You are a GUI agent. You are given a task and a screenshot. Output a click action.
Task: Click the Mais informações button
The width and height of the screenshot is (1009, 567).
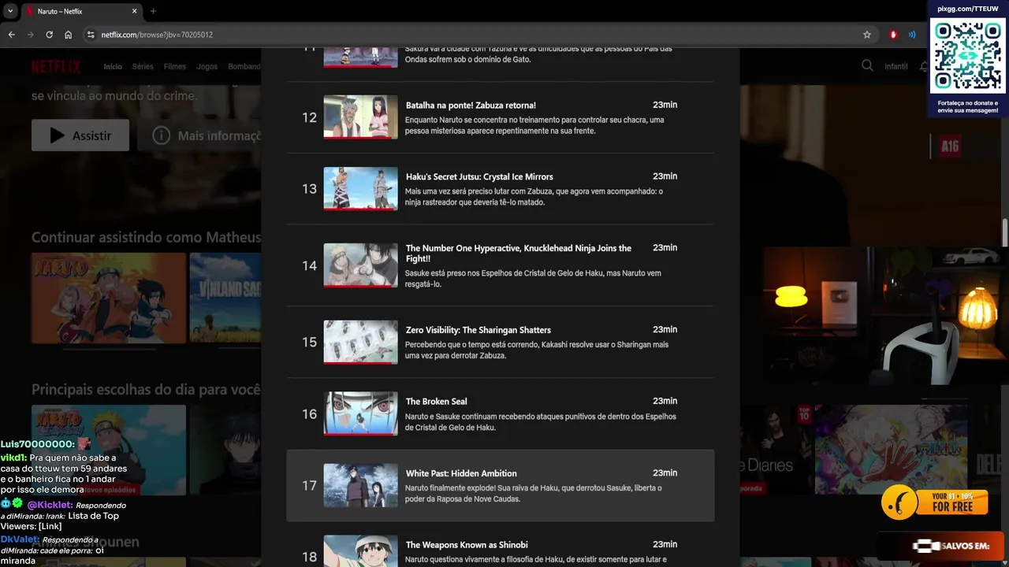(199, 135)
